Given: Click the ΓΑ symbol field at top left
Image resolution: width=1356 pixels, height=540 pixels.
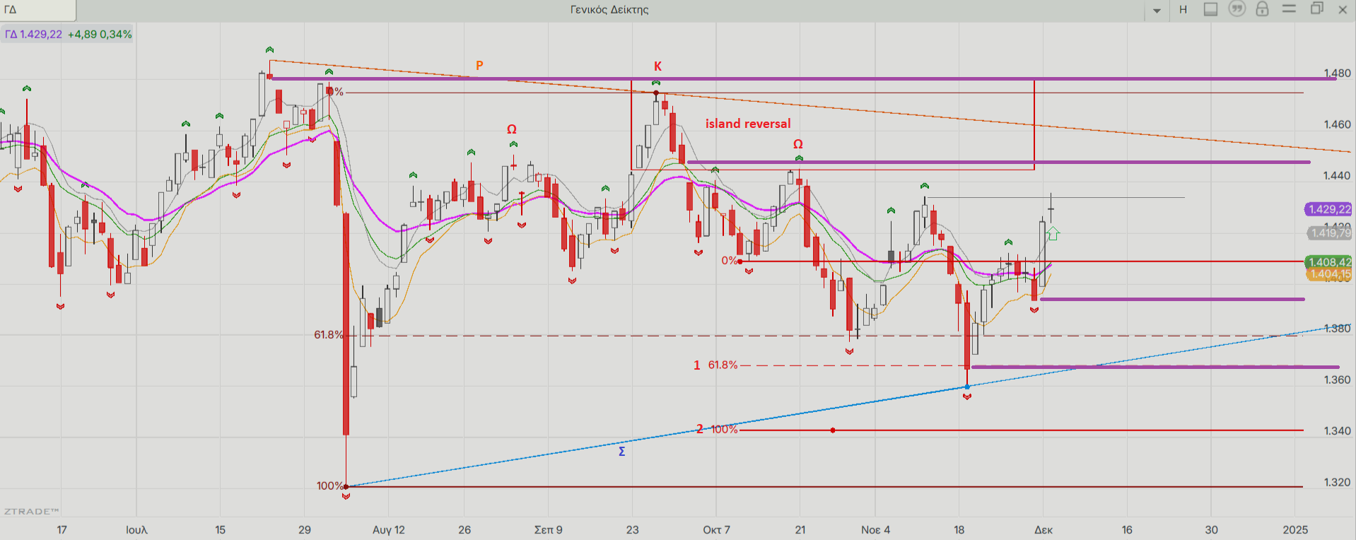Looking at the screenshot, I should (x=38, y=10).
